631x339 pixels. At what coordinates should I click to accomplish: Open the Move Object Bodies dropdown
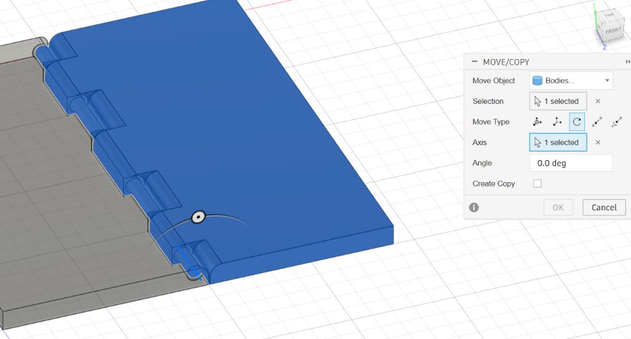571,81
